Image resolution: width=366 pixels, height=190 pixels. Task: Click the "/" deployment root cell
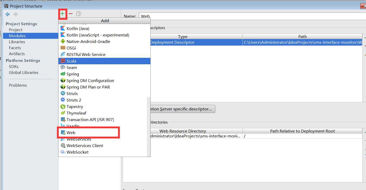point(302,136)
